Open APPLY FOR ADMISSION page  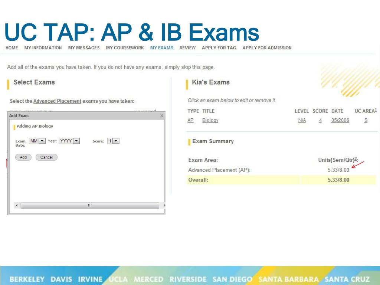coord(267,48)
